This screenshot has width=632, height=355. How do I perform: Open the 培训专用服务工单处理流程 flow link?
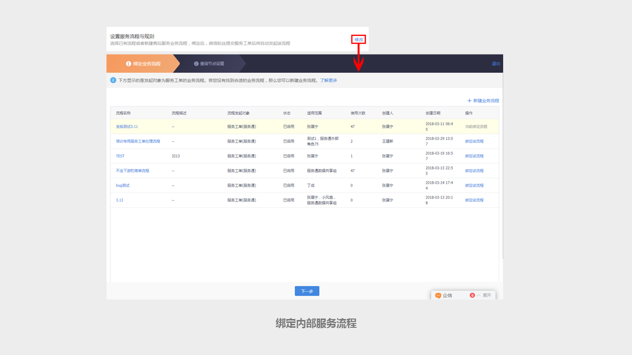click(138, 142)
